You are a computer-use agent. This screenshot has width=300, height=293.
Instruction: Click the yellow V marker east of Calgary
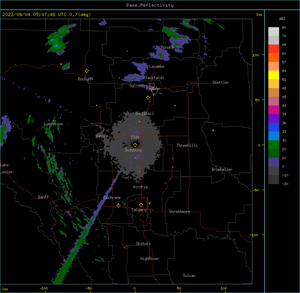tap(149, 203)
